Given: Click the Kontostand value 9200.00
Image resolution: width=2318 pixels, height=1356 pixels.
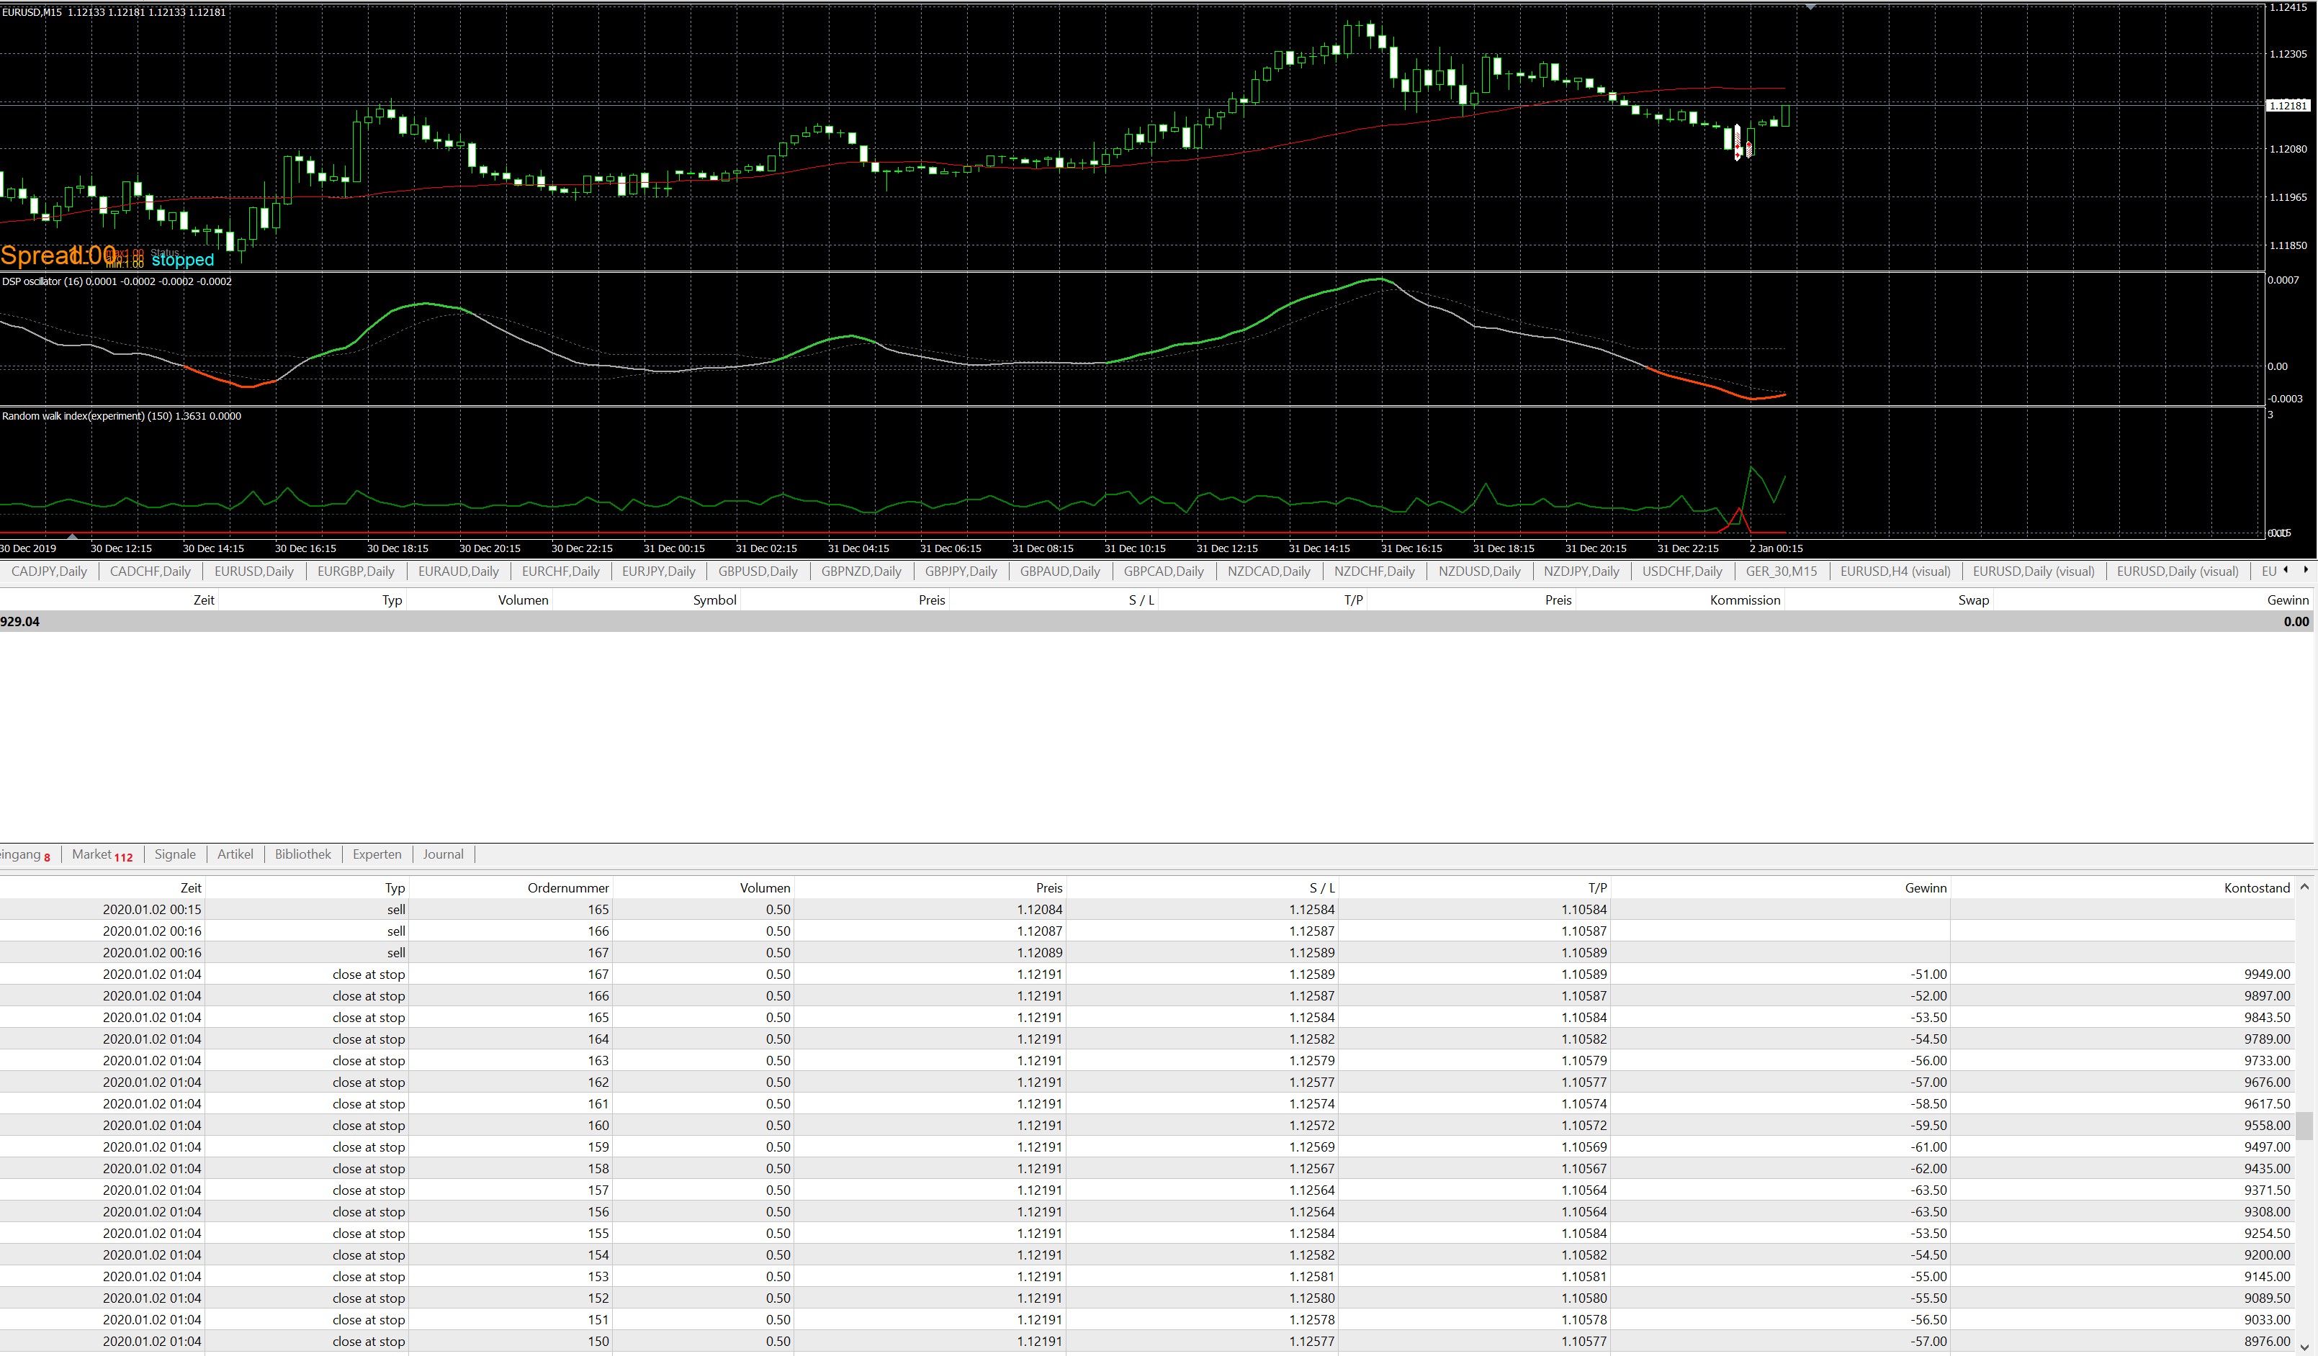Looking at the screenshot, I should [2266, 1255].
